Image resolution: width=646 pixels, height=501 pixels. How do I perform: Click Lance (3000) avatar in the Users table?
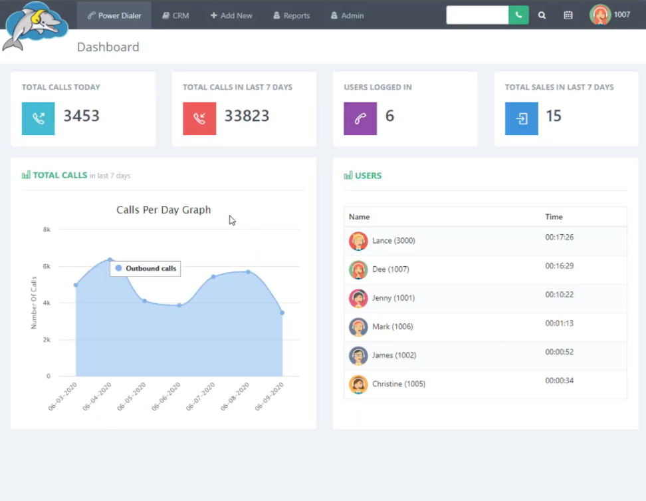358,241
